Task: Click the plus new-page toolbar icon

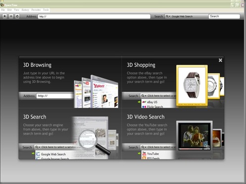Action: (11, 16)
